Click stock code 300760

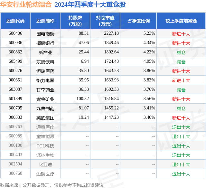click(x=15, y=174)
